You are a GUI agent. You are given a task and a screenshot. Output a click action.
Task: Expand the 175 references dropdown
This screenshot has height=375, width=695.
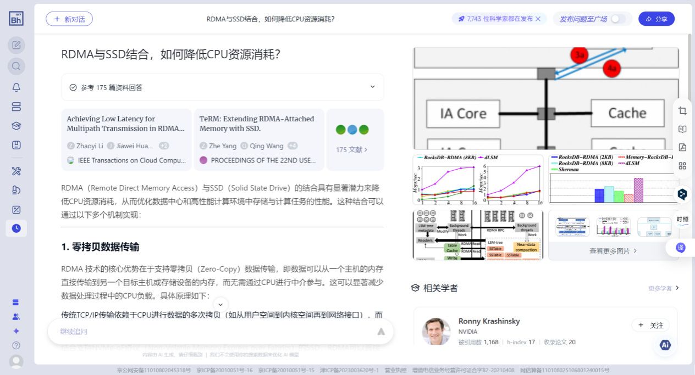click(x=372, y=87)
